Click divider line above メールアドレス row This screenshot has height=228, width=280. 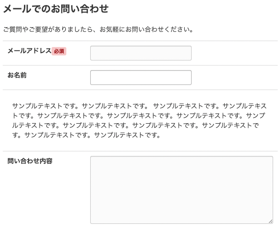pyautogui.click(x=140, y=41)
